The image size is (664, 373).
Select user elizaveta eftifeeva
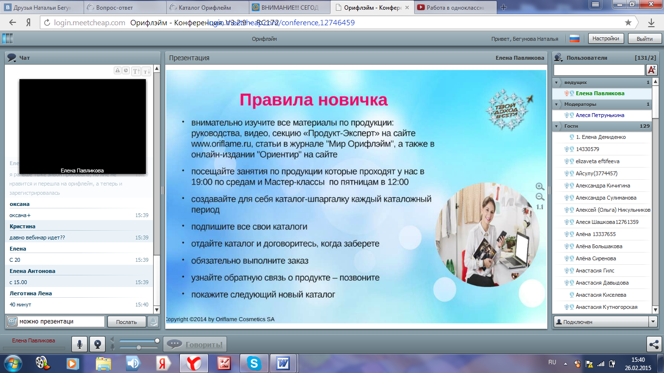click(597, 161)
